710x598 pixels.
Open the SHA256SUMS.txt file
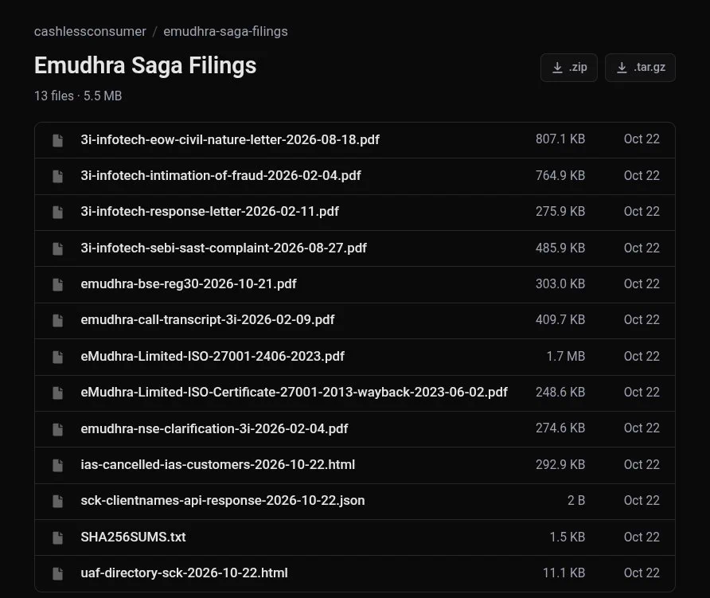point(133,537)
